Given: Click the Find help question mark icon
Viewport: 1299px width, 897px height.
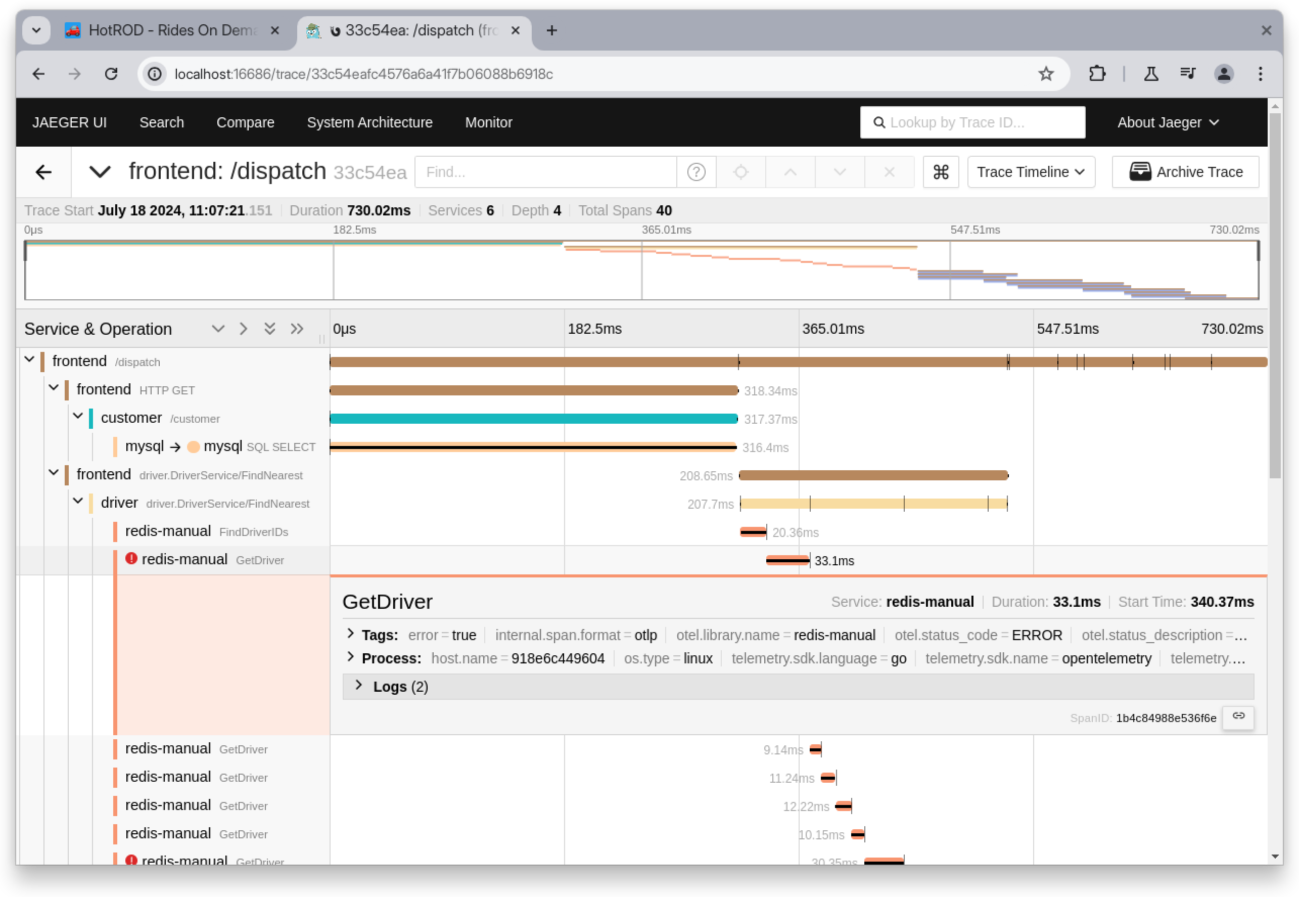Looking at the screenshot, I should pyautogui.click(x=696, y=172).
